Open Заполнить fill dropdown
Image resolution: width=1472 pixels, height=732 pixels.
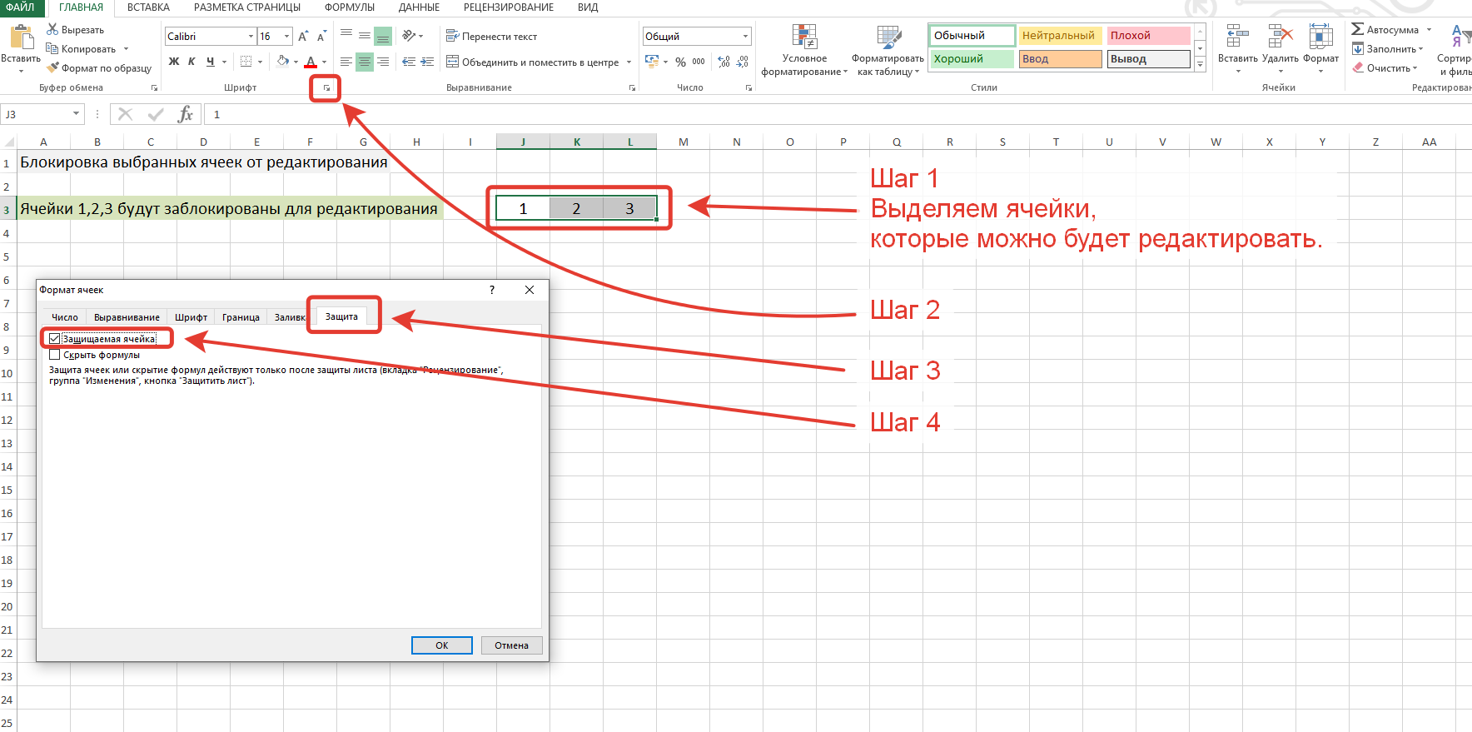click(1388, 48)
